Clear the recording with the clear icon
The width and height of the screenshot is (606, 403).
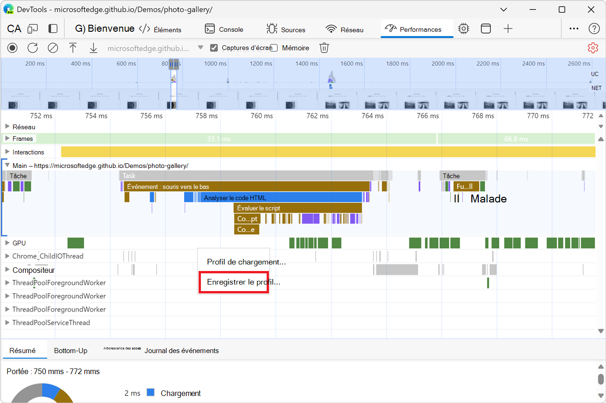coord(53,48)
